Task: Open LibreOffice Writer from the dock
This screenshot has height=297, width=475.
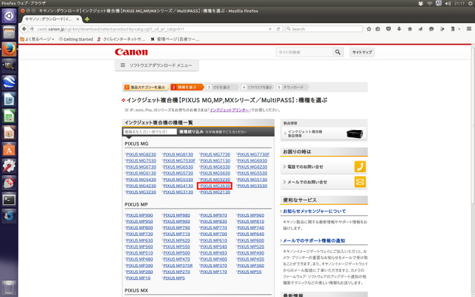Action: [x=9, y=99]
